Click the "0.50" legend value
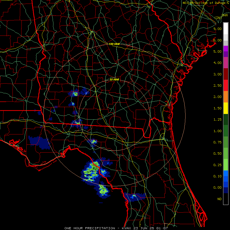230x230 pixels. 217,154
